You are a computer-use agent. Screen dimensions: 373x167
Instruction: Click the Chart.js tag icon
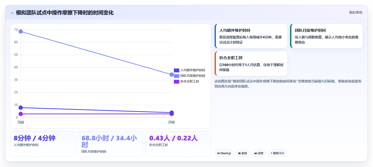click(x=218, y=153)
